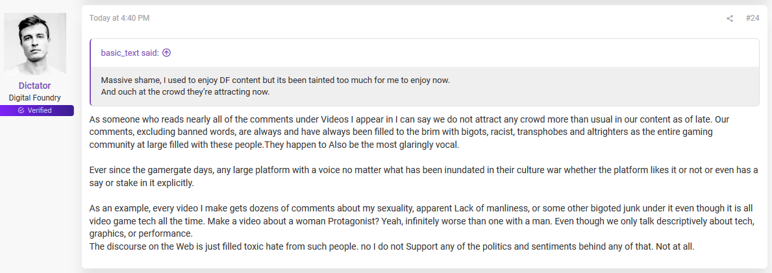Click the quoted line 'And ouch at the crowd'
772x273 pixels.
185,92
